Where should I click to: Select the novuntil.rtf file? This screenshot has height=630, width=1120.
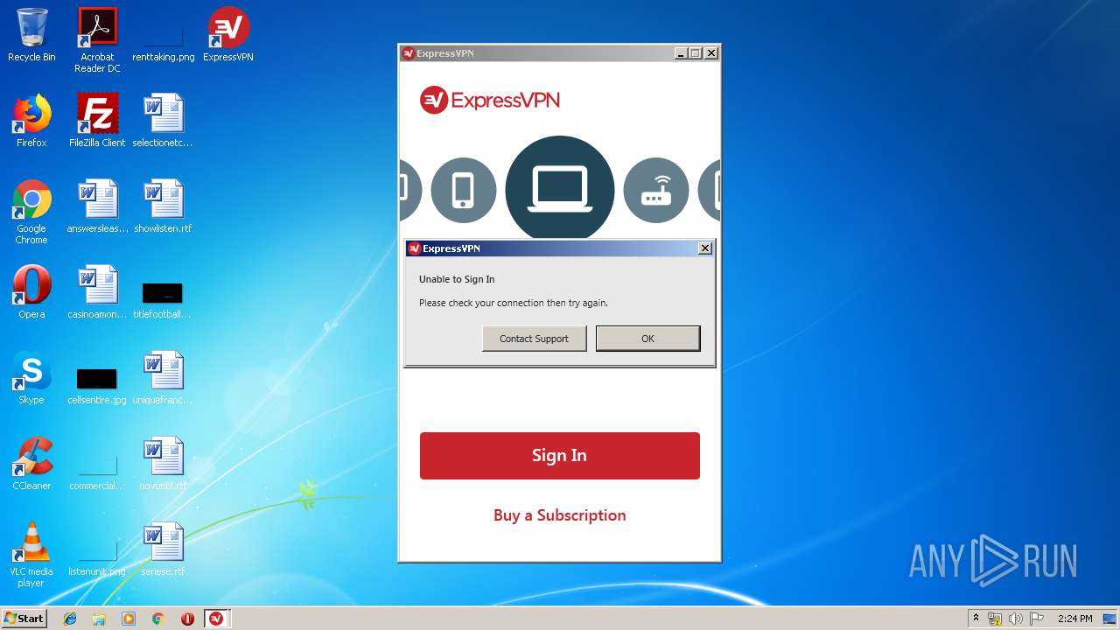pos(164,464)
